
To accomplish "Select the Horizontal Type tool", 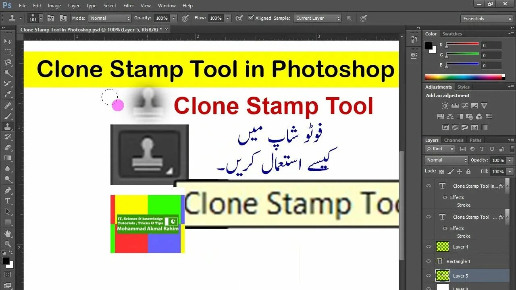I will pos(8,201).
